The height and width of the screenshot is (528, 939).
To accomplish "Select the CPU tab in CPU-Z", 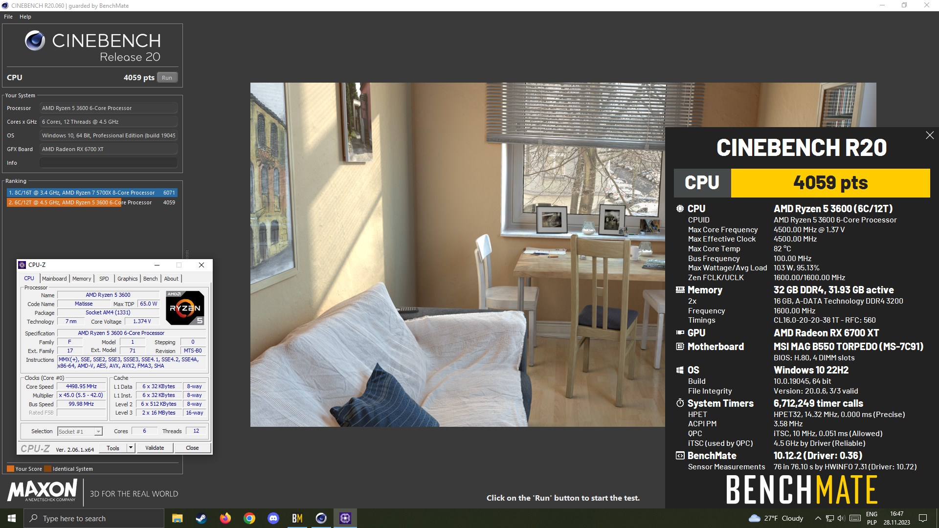I will click(29, 278).
